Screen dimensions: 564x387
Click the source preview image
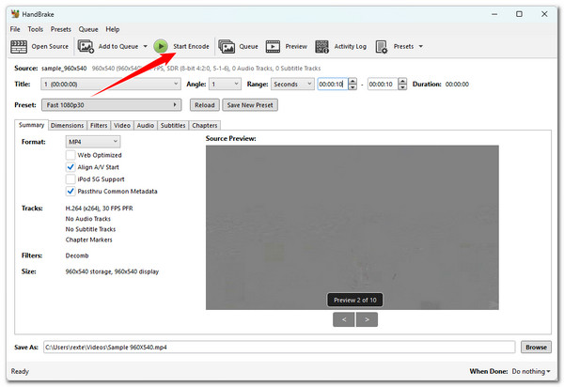point(352,227)
